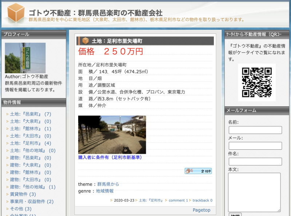291x216 pixels.
Task: Open the 購入者に条件有（足利市新基準） link
Action: click(110, 157)
